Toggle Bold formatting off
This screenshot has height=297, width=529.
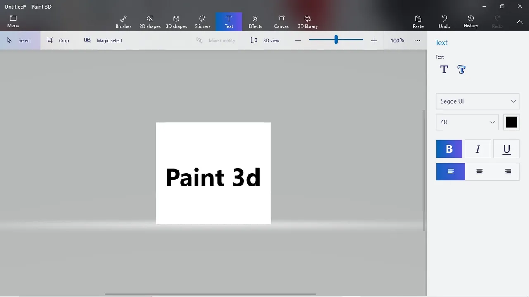point(449,149)
